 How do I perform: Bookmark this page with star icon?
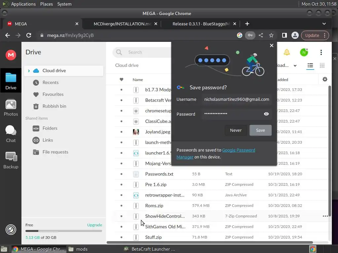coord(271,35)
